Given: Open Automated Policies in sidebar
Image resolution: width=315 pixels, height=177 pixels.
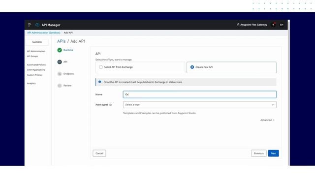Looking at the screenshot, I should tap(36, 64).
